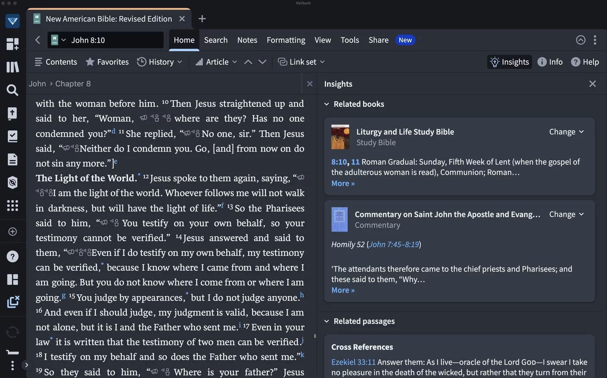Image resolution: width=607 pixels, height=378 pixels.
Task: Open the Library icon in left sidebar
Action: point(13,67)
